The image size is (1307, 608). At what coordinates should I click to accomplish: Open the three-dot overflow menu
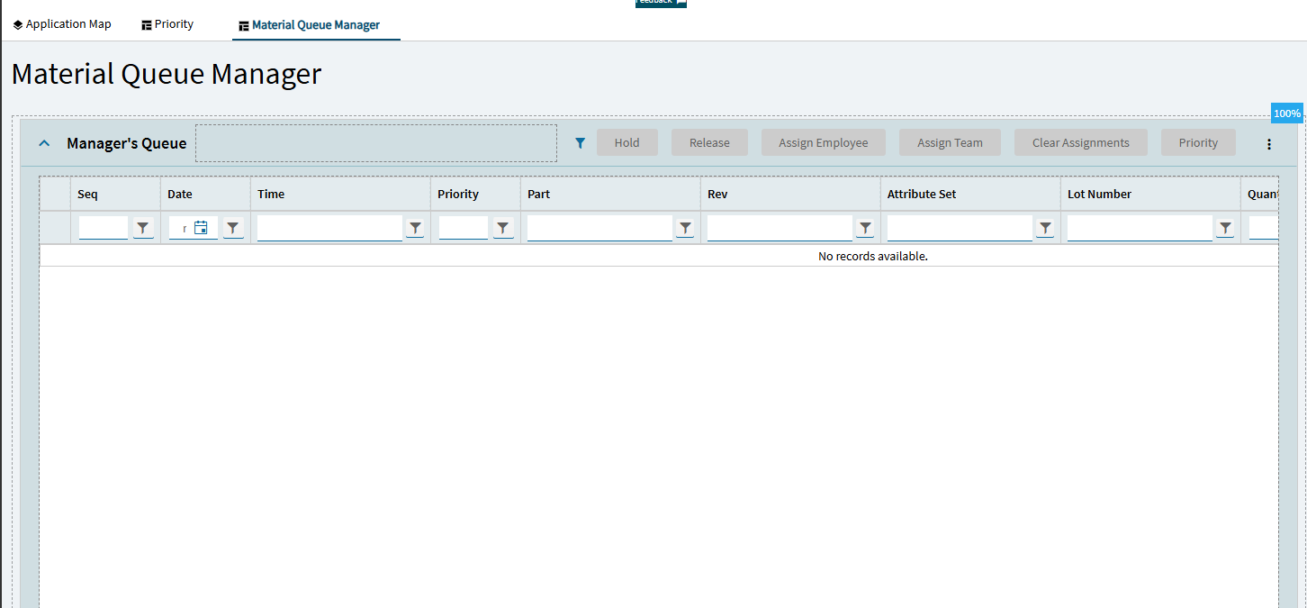[x=1269, y=144]
